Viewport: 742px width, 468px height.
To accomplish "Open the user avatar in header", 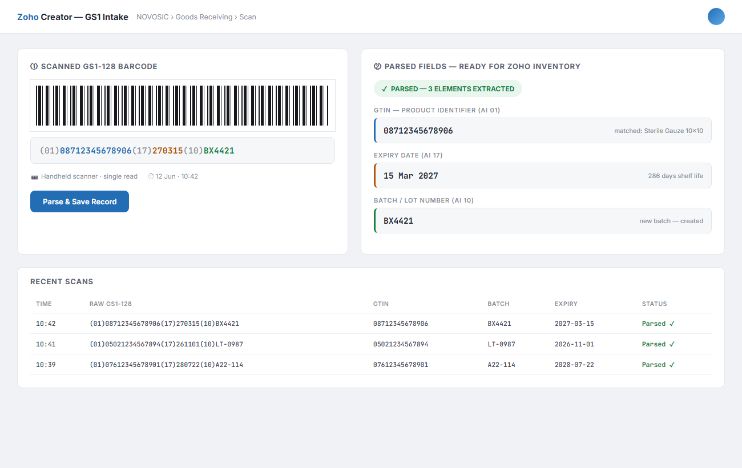I will coord(716,17).
